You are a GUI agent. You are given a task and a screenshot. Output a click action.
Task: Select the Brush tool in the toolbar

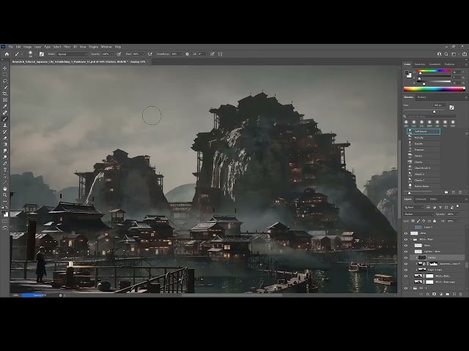[x=5, y=119]
